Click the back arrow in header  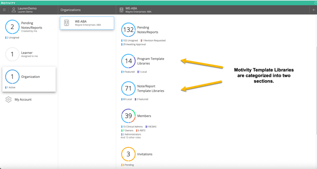[x=314, y=10]
